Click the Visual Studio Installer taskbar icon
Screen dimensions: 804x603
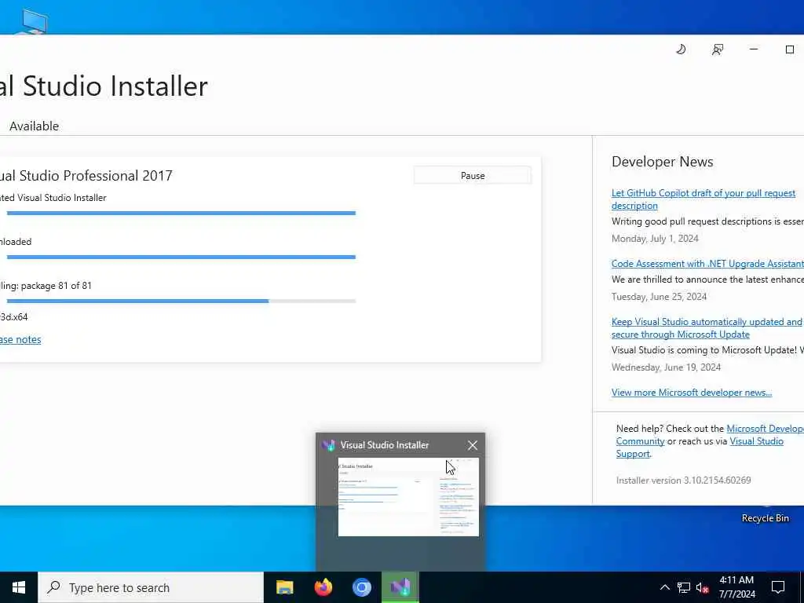pos(400,587)
